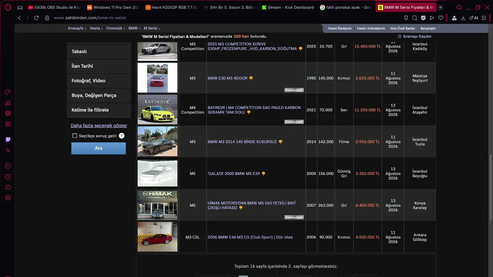Open BMW M3 2014 140 BİNDE KUSURSUZ listing
This screenshot has width=493, height=277.
(242, 142)
